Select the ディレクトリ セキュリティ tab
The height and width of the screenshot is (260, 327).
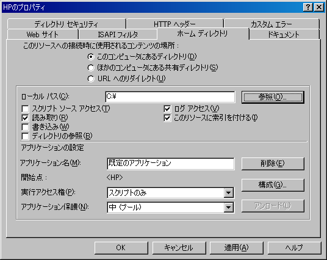pos(66,24)
